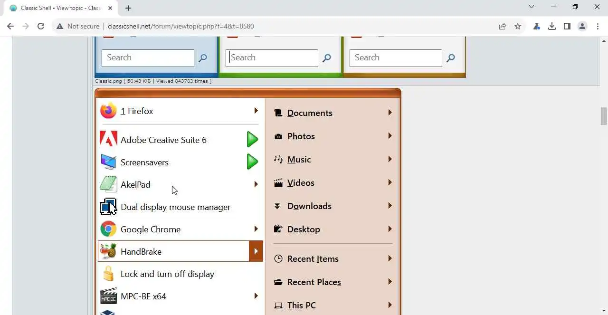Expand the Photos submenu arrow
Image resolution: width=608 pixels, height=315 pixels.
390,136
